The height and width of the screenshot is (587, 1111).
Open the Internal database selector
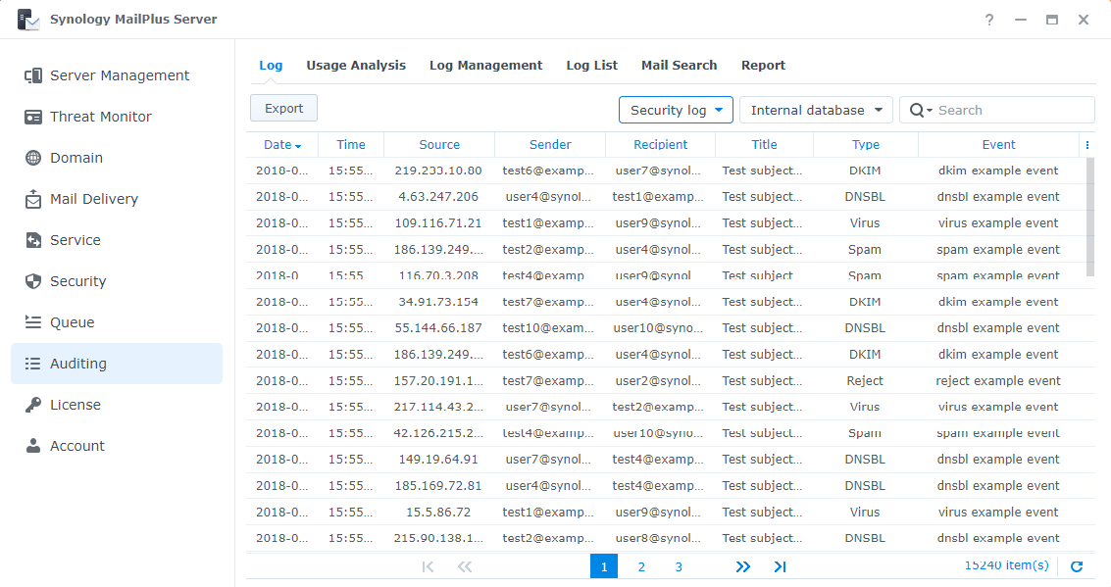point(815,110)
